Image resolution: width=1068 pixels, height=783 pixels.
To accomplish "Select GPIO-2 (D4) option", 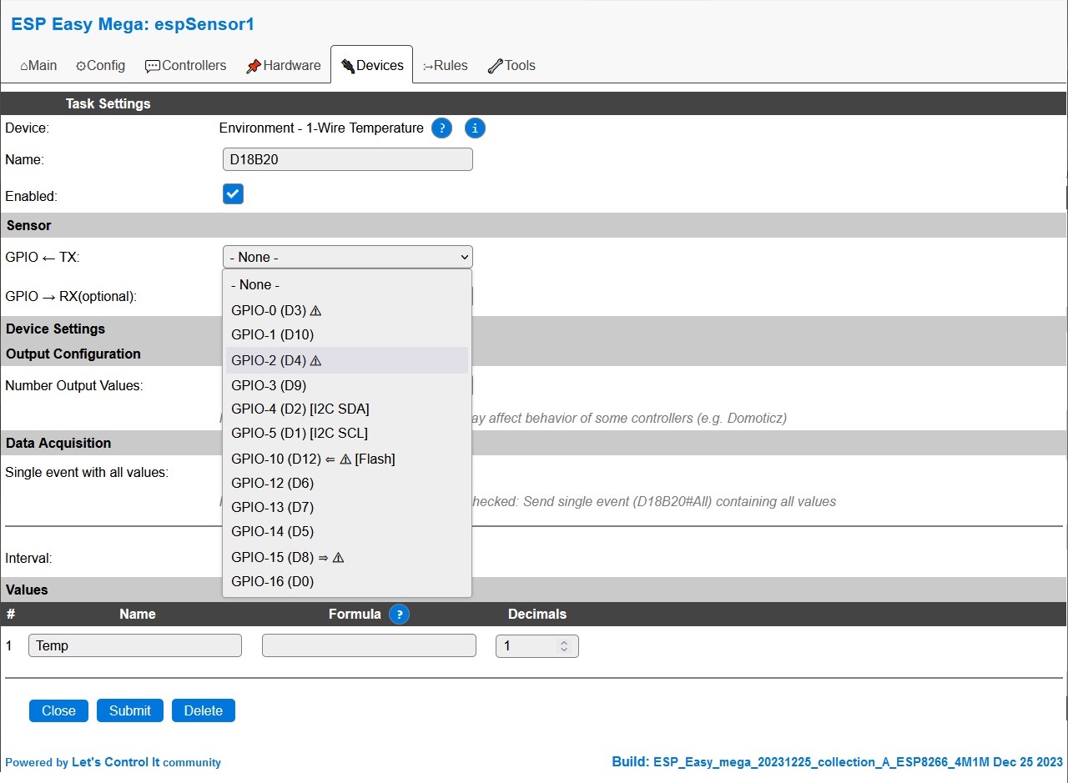I will point(347,361).
